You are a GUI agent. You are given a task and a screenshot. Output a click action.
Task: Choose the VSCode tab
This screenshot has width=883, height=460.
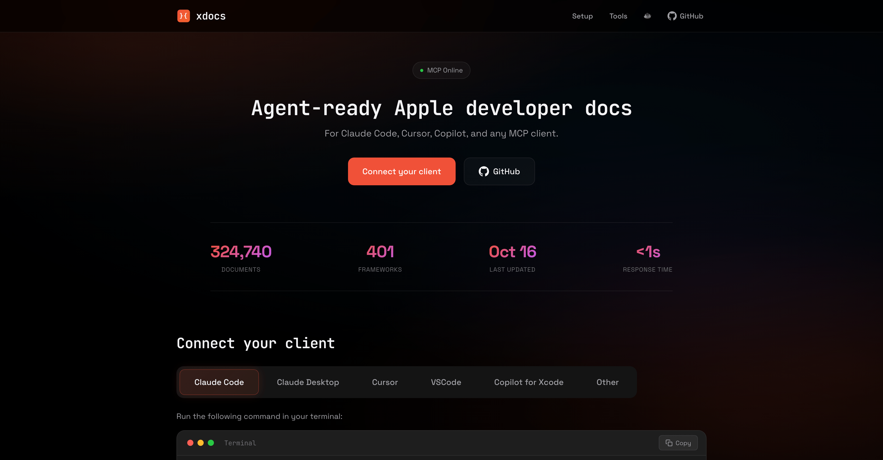tap(446, 382)
